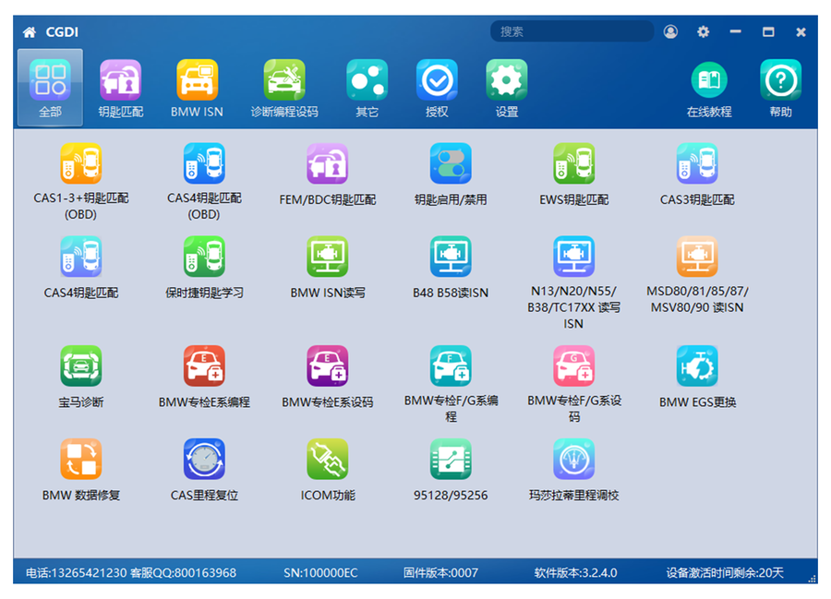This screenshot has width=831, height=599.
Task: Open CAS1-3+ key matching (OBD) icon
Action: coord(80,164)
